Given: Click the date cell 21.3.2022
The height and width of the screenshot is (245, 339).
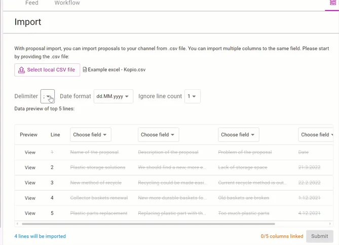Looking at the screenshot, I should (x=310, y=167).
